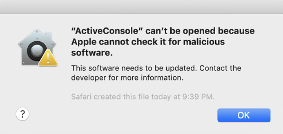Click the Gatekeeper house security icon
The image size is (283, 134).
38,47
